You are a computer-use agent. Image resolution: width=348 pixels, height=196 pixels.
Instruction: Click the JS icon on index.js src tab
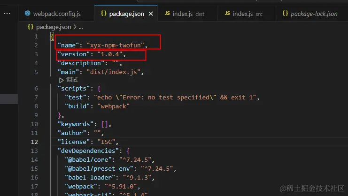(227, 14)
